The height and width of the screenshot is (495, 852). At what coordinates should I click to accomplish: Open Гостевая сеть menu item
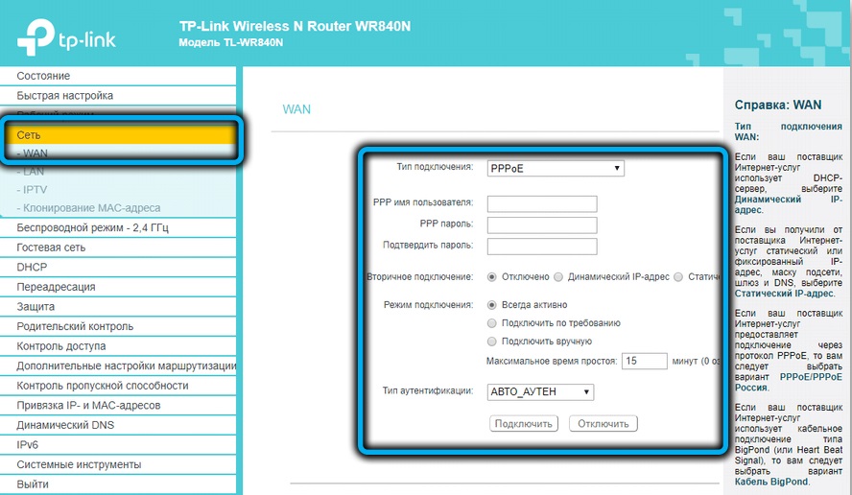point(118,247)
